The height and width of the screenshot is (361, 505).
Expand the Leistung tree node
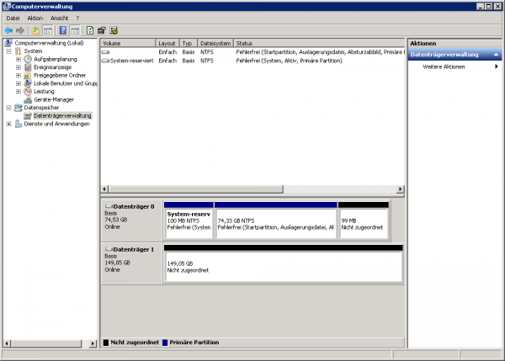point(19,91)
